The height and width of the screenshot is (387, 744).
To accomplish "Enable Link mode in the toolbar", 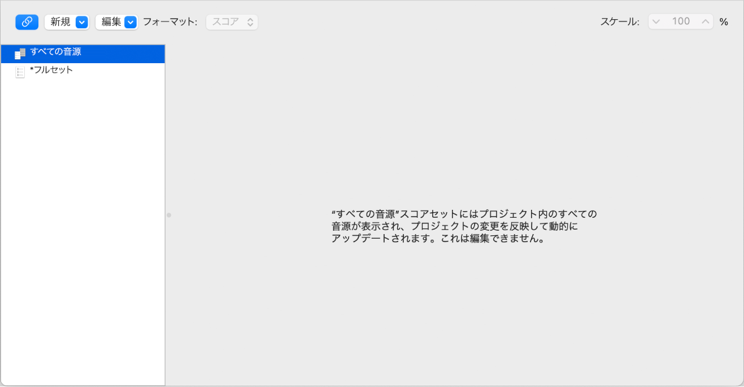I will (27, 21).
